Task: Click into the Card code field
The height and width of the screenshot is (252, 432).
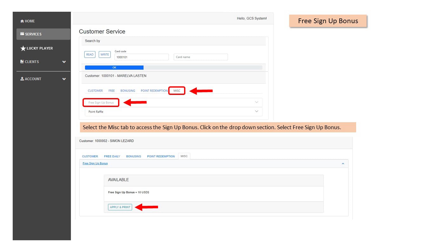Action: coord(142,57)
